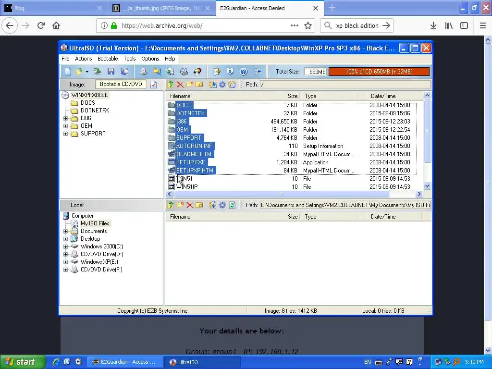
Task: Click E2Guardian taskbar button
Action: click(125, 362)
